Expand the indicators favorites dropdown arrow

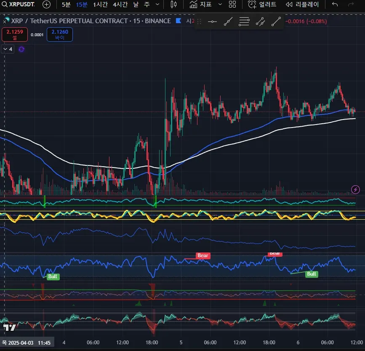pyautogui.click(x=220, y=5)
